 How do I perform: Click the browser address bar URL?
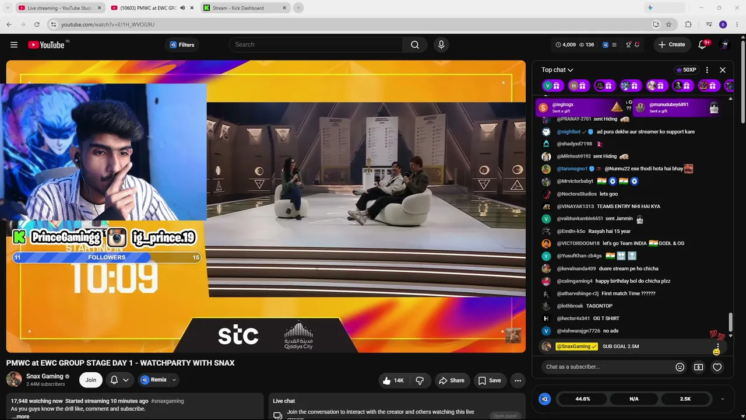pyautogui.click(x=108, y=24)
